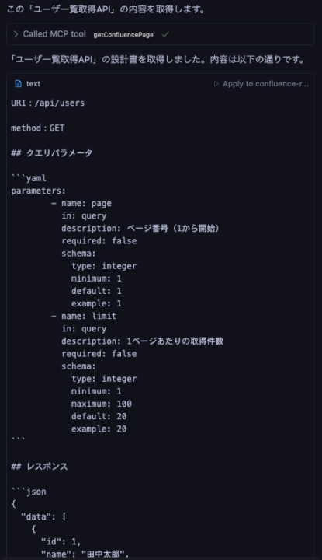The image size is (322, 560).
Task: Click the - name: page line
Action: (81, 203)
